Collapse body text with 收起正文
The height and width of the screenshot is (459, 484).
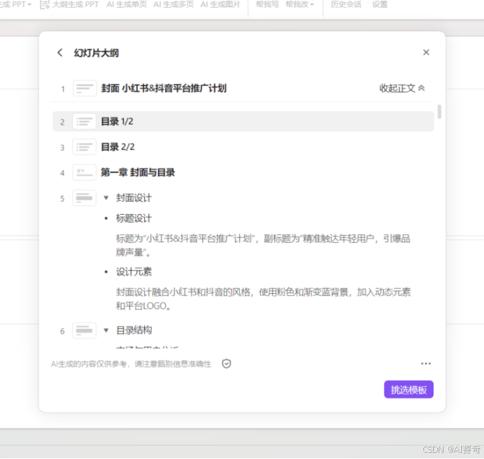(401, 88)
